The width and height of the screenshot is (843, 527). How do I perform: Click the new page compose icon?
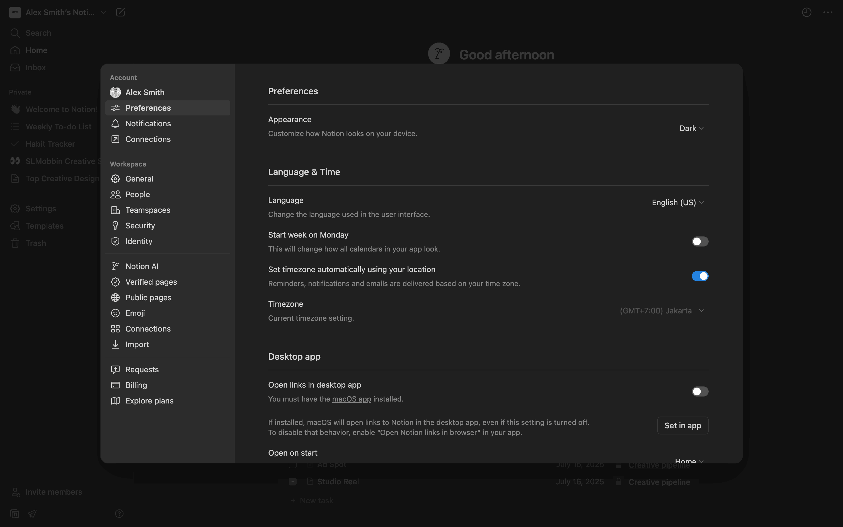click(120, 13)
